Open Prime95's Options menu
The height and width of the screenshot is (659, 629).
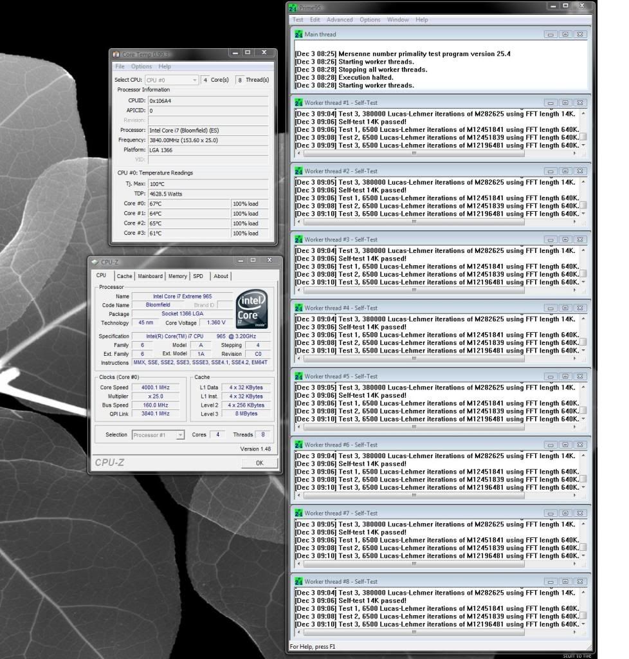click(x=370, y=20)
